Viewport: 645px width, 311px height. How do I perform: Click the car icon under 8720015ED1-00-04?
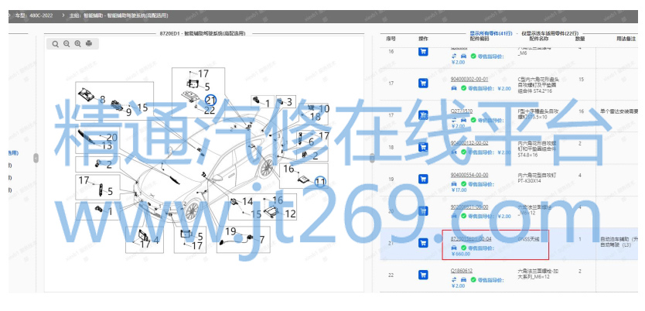tap(454, 248)
